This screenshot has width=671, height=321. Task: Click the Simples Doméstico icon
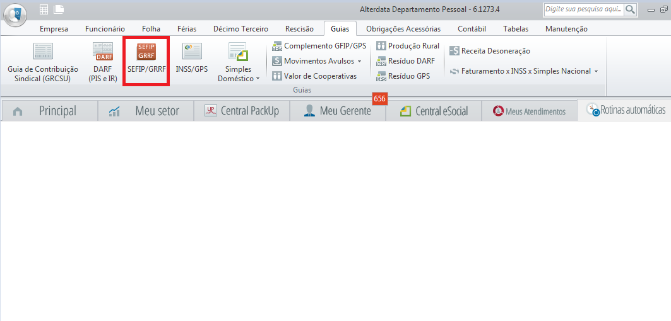[x=239, y=52]
